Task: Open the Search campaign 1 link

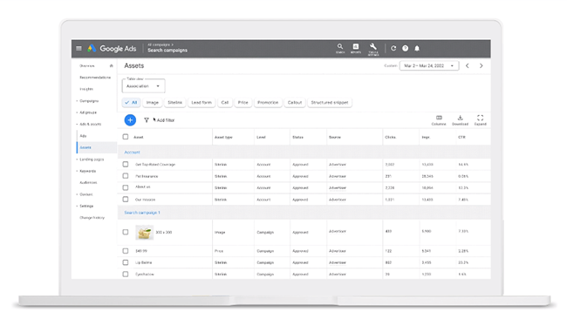Action: [142, 213]
